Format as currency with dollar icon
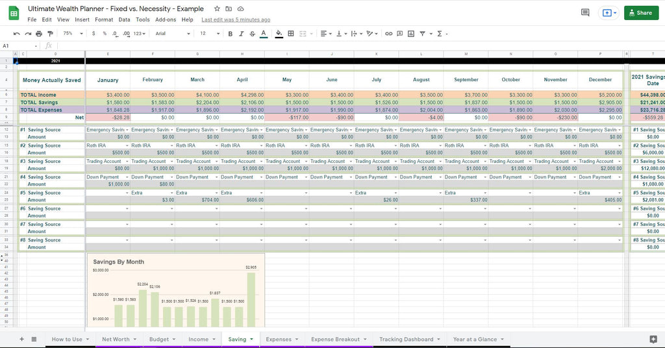Screen dimensions: 665x348 click(94, 34)
